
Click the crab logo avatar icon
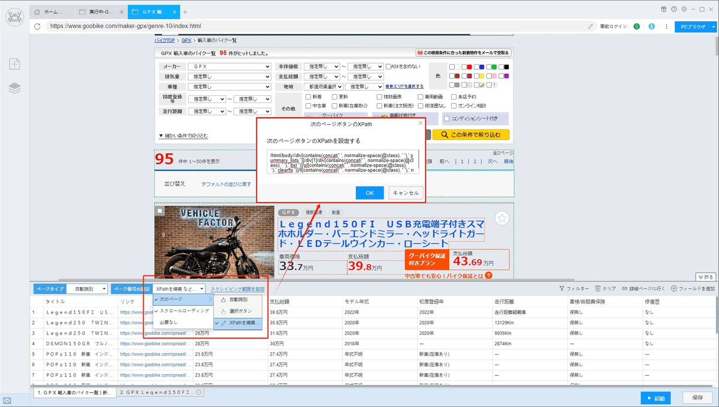(14, 17)
